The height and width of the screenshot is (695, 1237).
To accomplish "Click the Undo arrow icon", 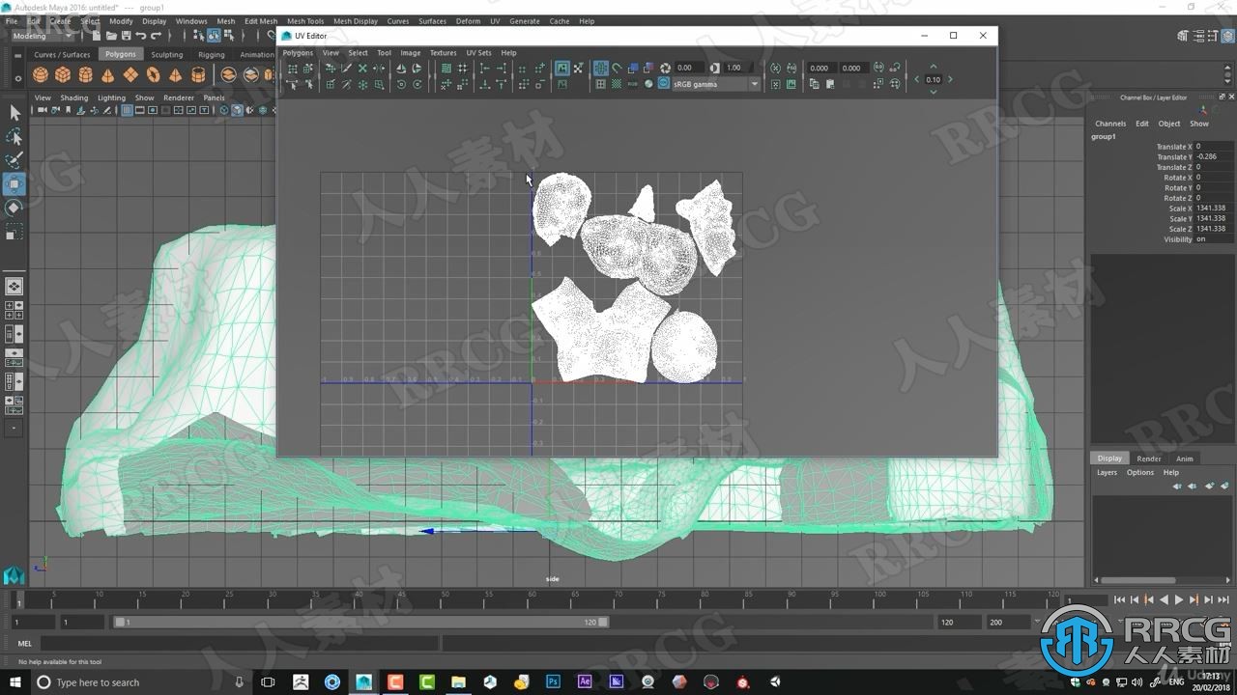I will pyautogui.click(x=141, y=36).
